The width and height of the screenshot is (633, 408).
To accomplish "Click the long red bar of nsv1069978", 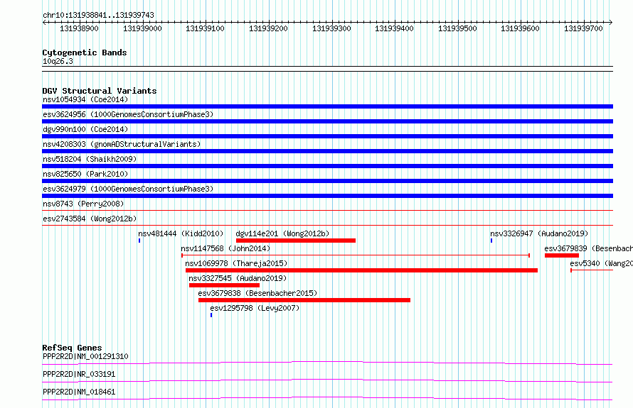I will [x=361, y=270].
